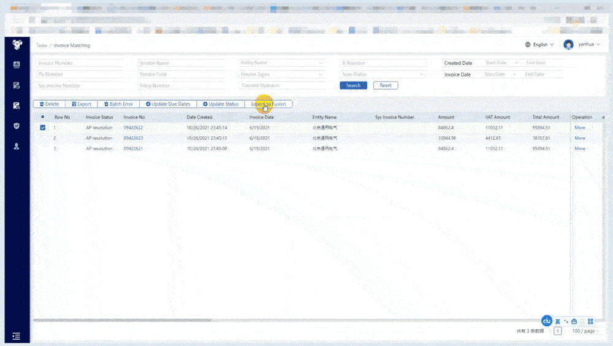Screen dimensions: 613x346
Task: Click More for invoice 09422621 row
Action: coord(580,148)
